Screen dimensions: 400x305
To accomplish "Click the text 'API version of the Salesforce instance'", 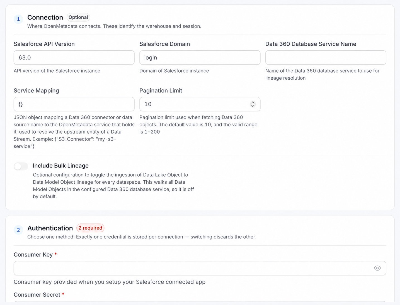I will tap(57, 71).
